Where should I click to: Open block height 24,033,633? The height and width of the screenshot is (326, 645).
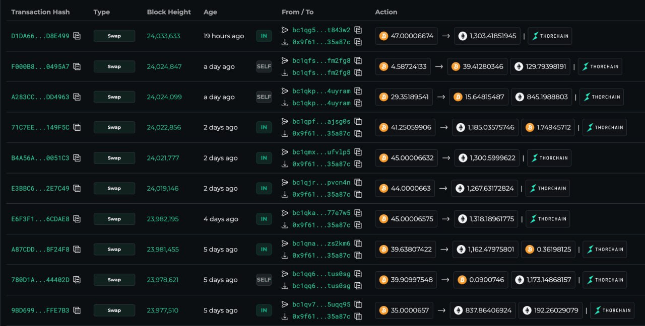click(163, 36)
